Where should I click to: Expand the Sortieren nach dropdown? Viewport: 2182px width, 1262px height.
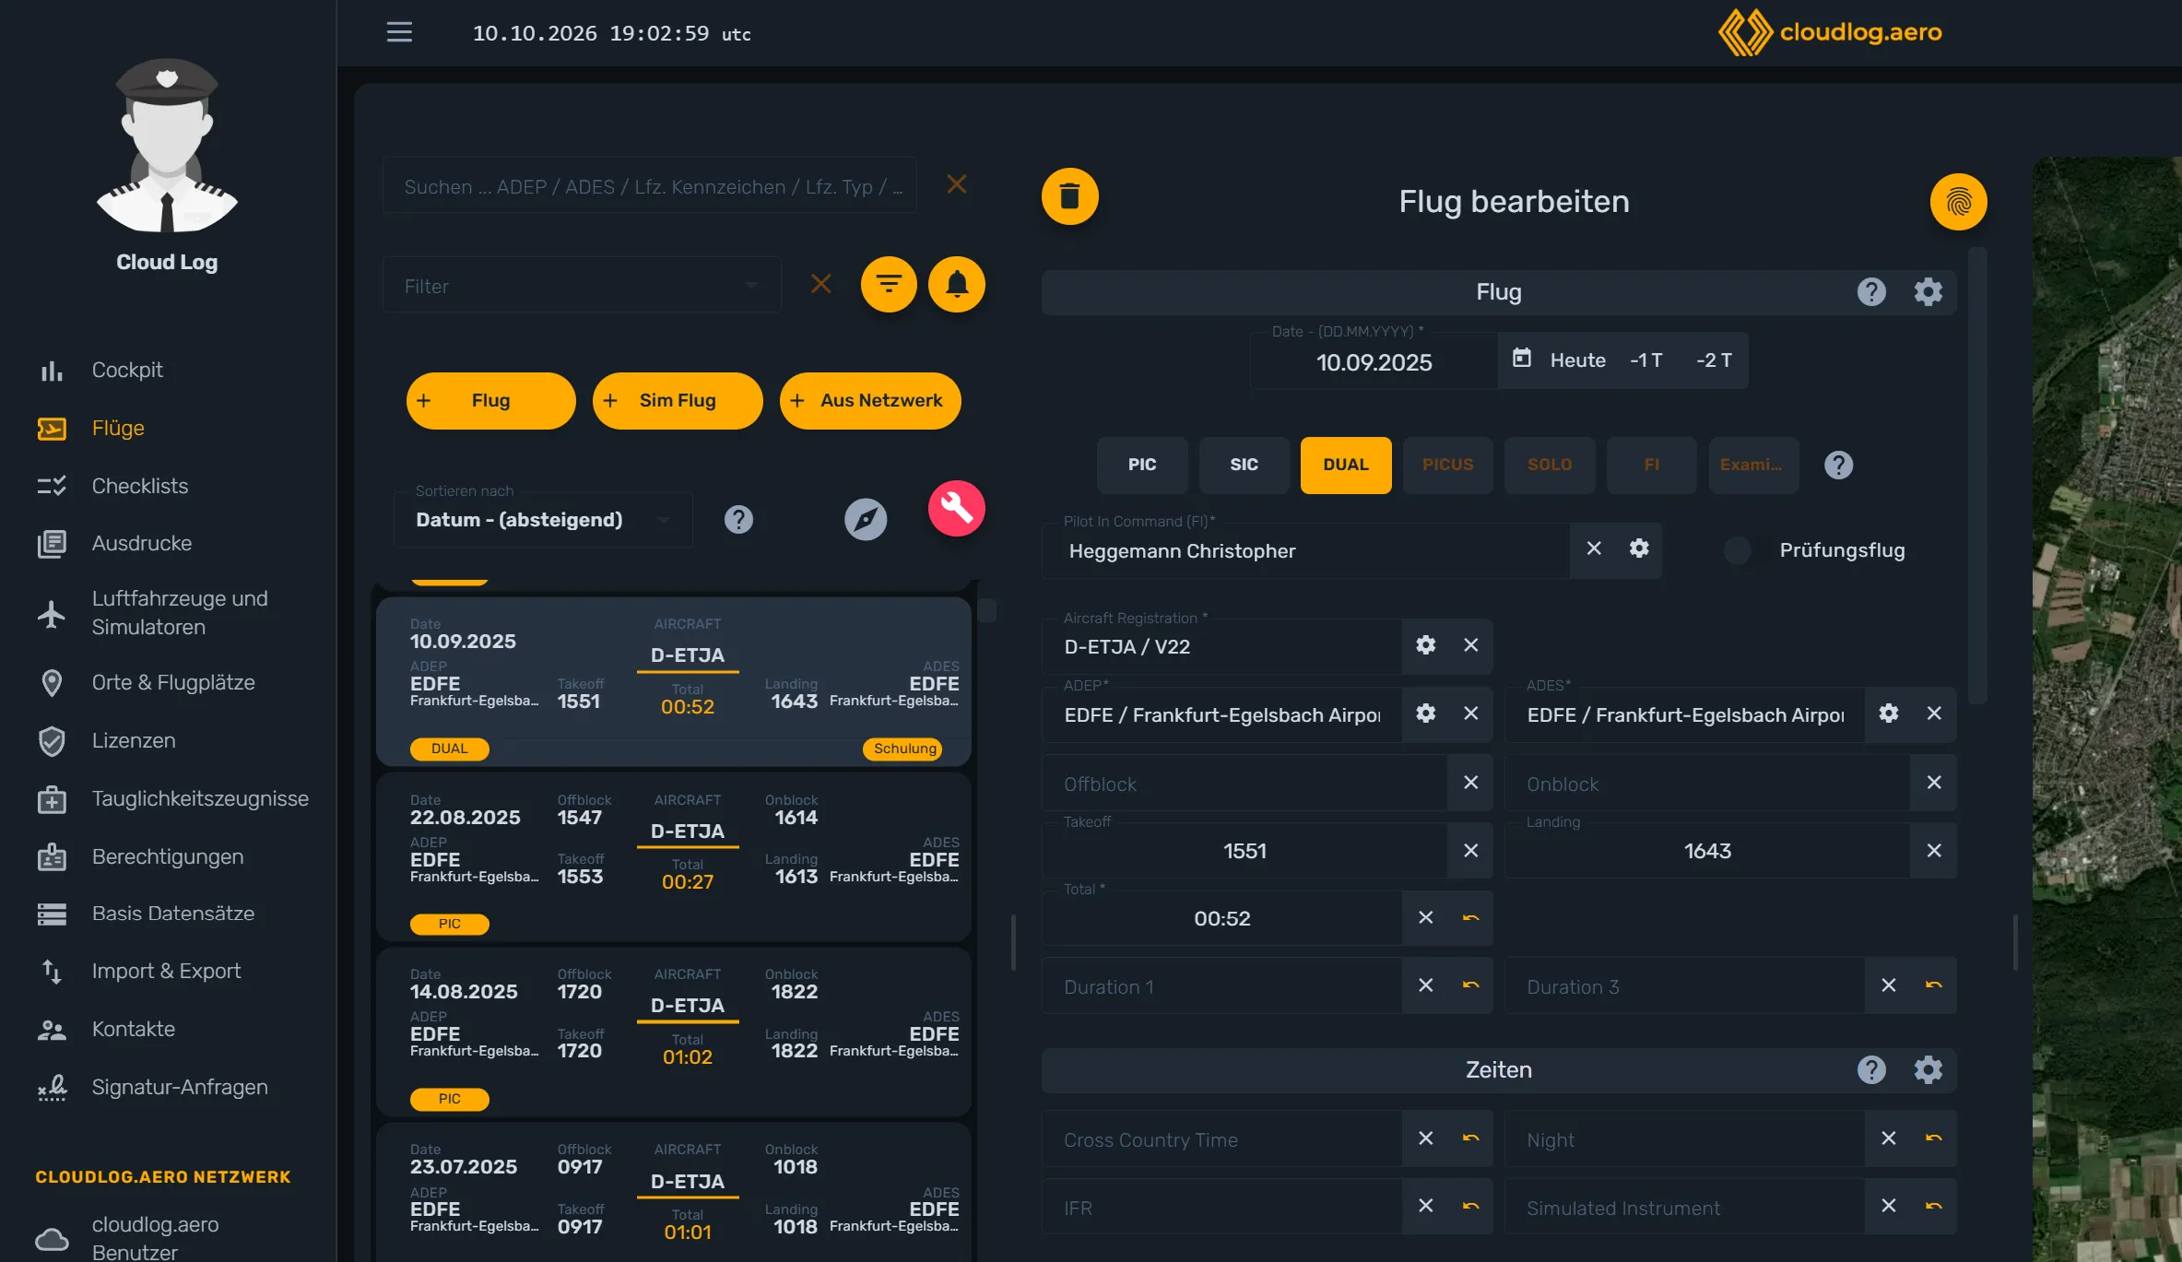click(x=543, y=520)
